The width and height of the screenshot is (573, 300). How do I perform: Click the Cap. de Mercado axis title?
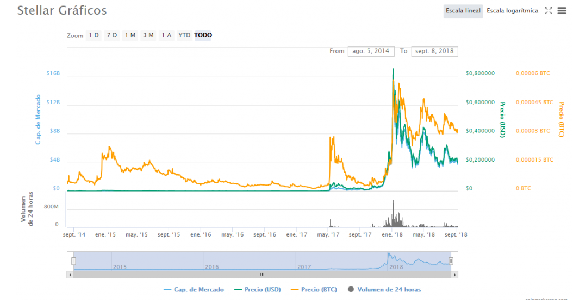pyautogui.click(x=38, y=119)
